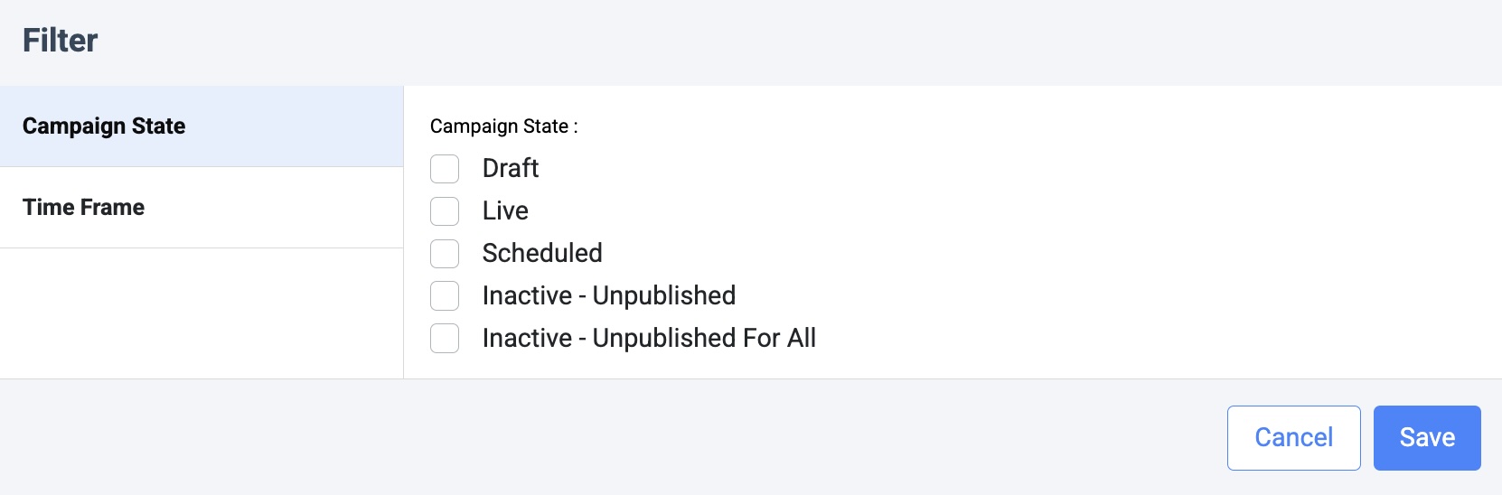Cancel the filter dialog
This screenshot has height=495, width=1502.
click(x=1293, y=438)
